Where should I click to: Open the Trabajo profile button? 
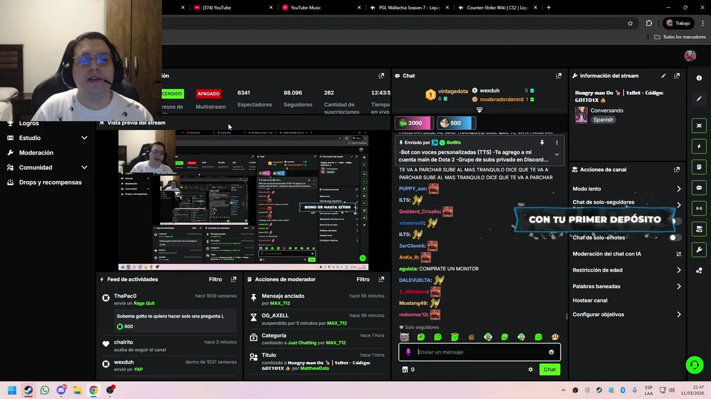(x=678, y=23)
